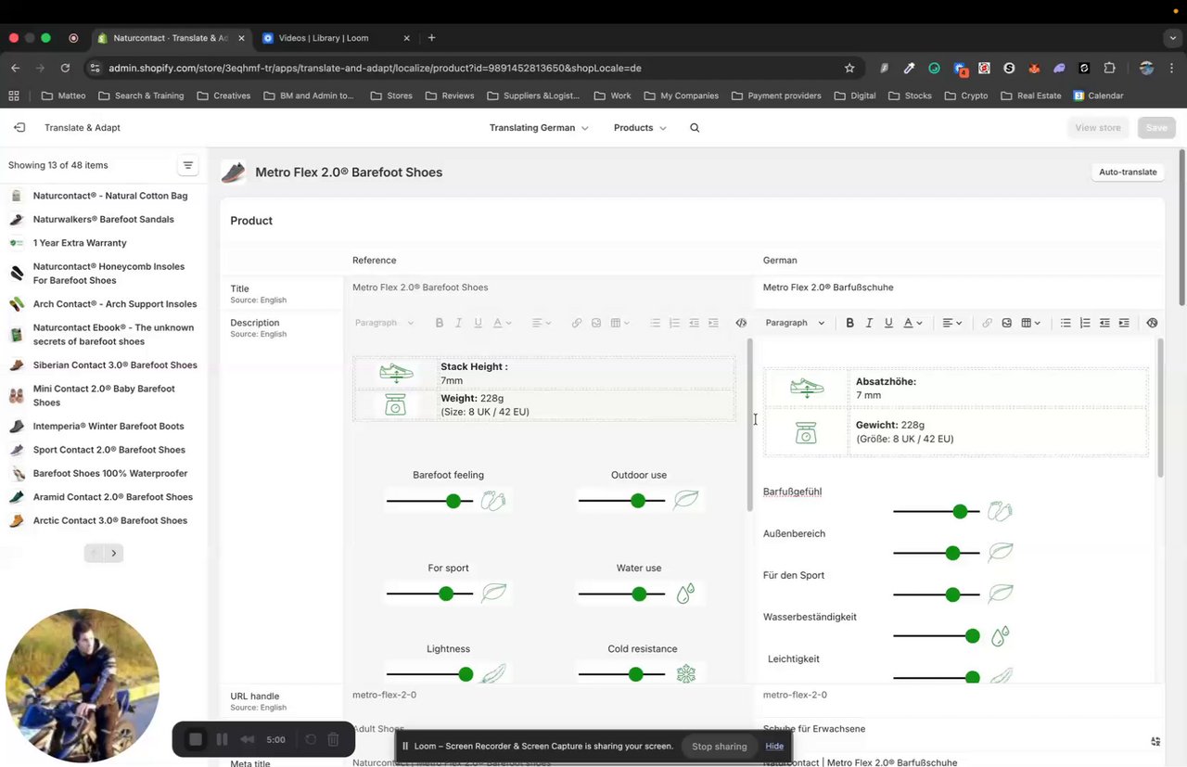Click the Loom webcam bubble
Image resolution: width=1187 pixels, height=767 pixels.
click(83, 685)
